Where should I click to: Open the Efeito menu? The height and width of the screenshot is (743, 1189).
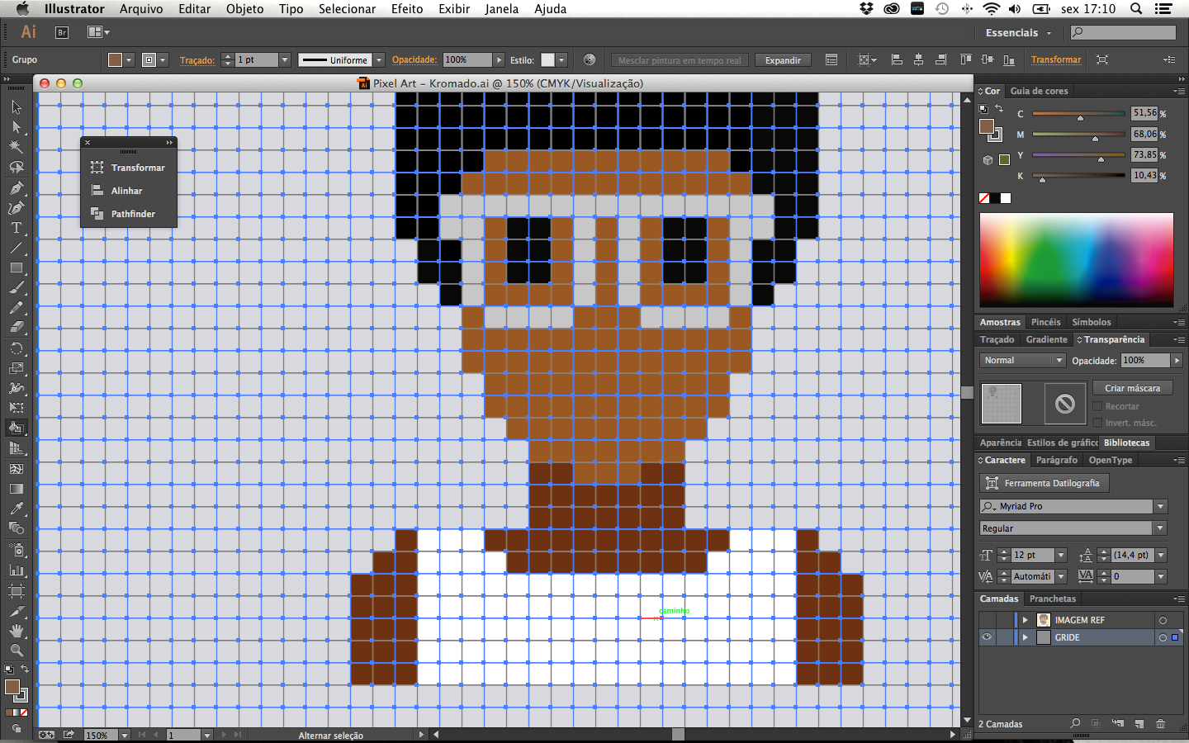click(407, 9)
